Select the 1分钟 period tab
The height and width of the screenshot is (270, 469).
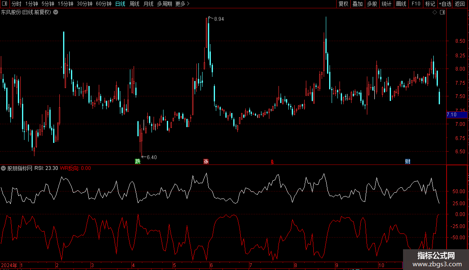32,4
